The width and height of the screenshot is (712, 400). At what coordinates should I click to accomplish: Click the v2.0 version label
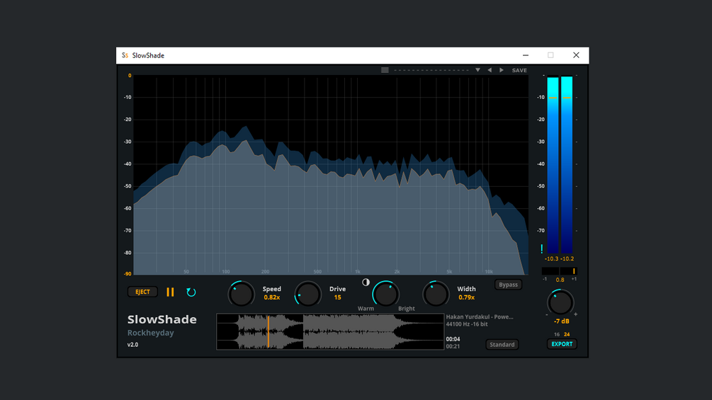coord(132,345)
